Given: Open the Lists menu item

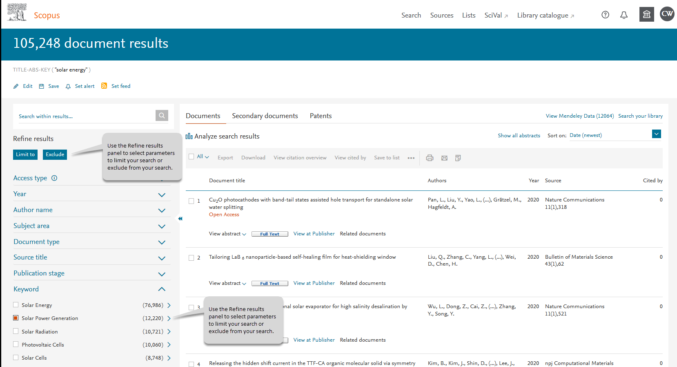Looking at the screenshot, I should click(469, 15).
